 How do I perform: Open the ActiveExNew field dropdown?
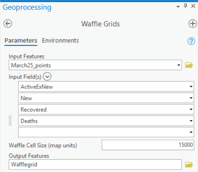click(x=191, y=87)
